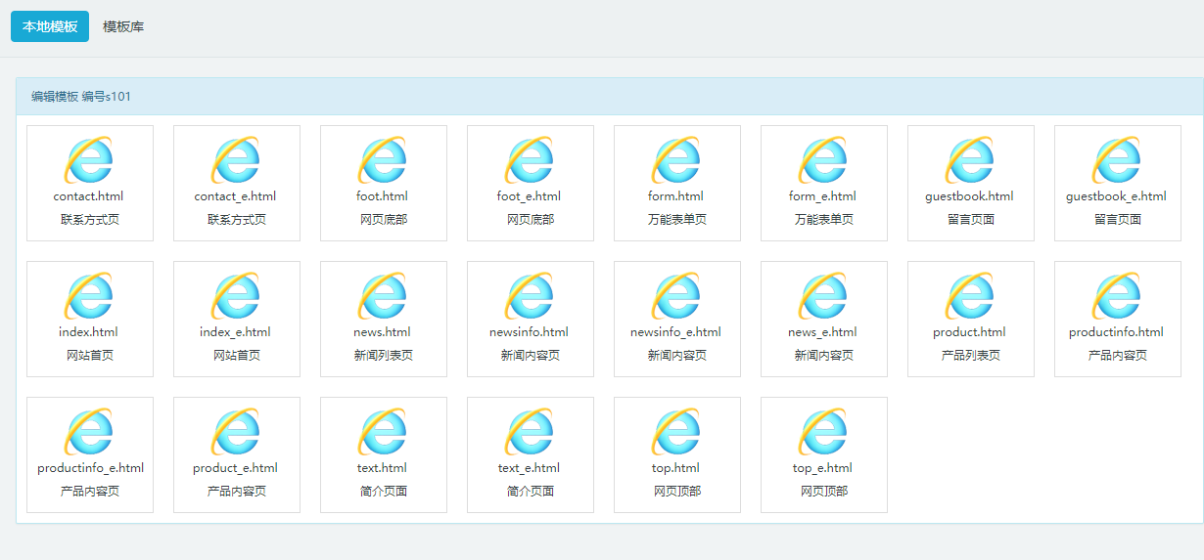Image resolution: width=1204 pixels, height=560 pixels.
Task: Open the contact.html template icon
Action: pos(89,160)
